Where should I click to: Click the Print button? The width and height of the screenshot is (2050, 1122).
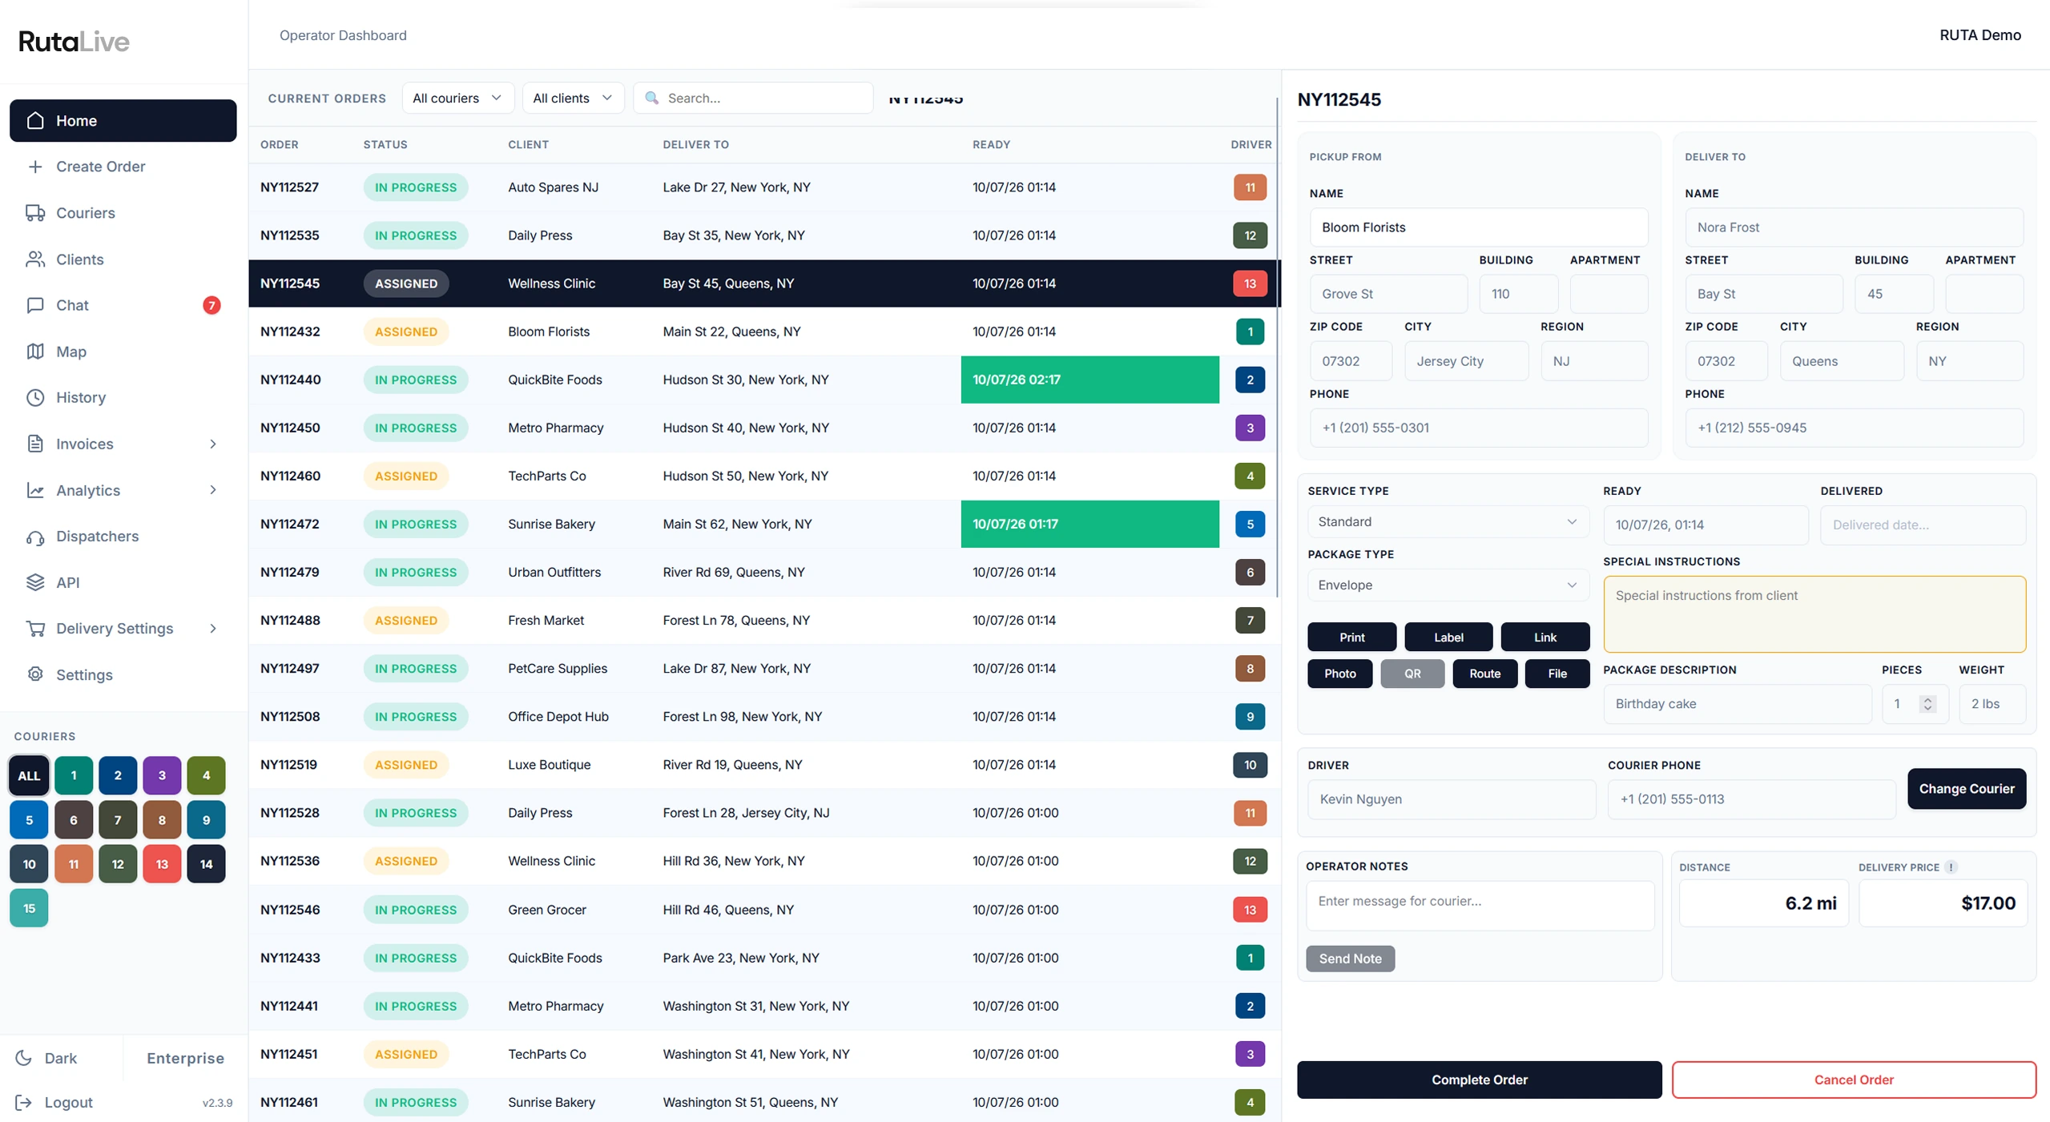point(1351,637)
